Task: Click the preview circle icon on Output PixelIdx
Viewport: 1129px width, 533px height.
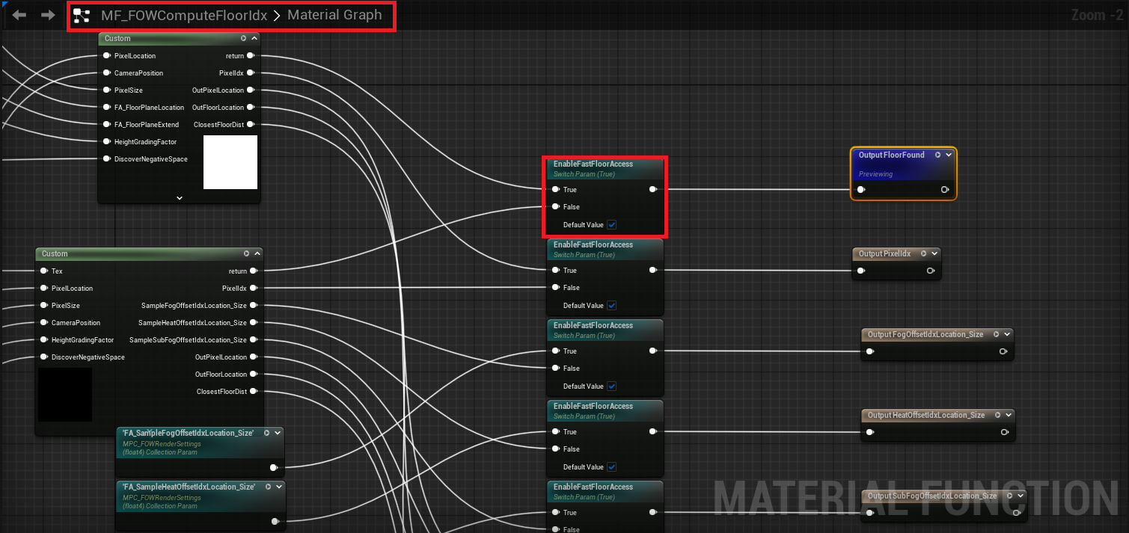Action: coord(923,254)
